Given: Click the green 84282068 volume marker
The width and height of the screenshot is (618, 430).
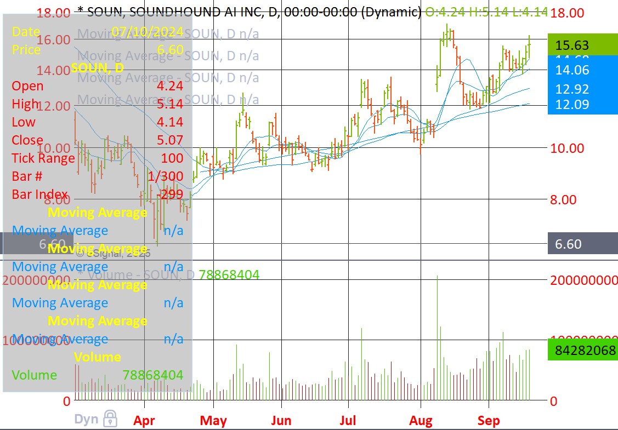Looking at the screenshot, I should point(582,350).
